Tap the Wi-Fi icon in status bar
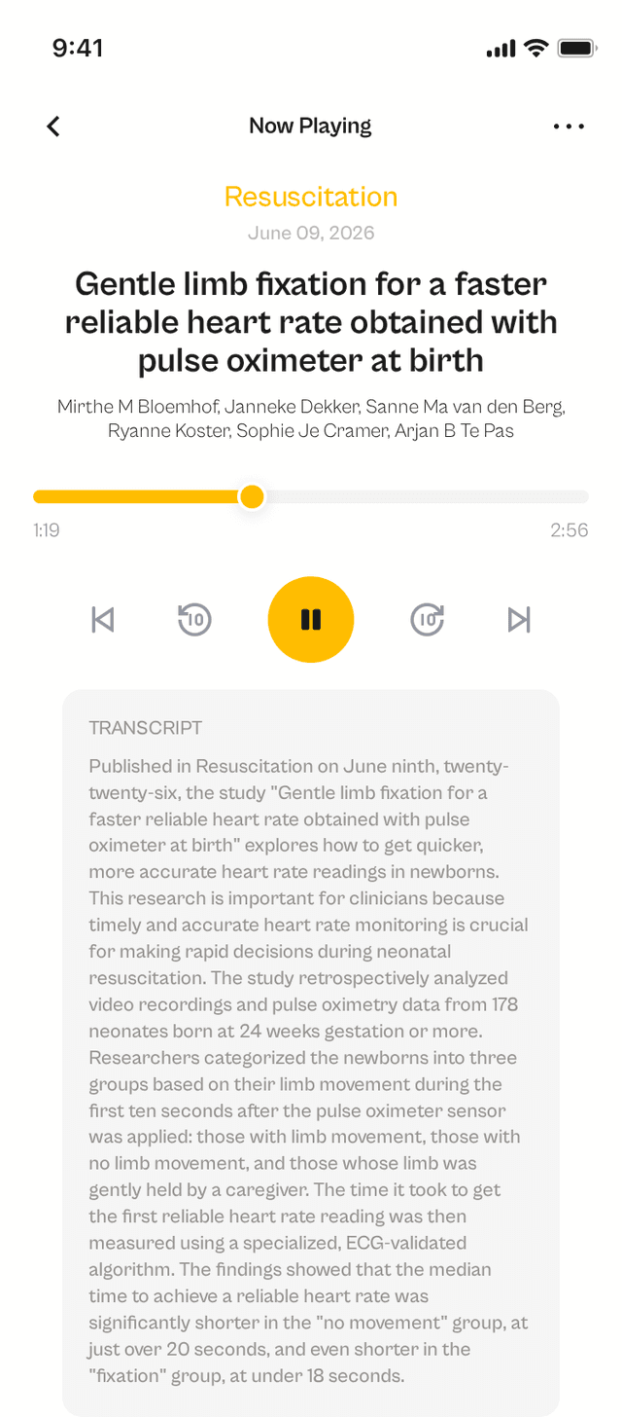This screenshot has width=622, height=1417. (536, 49)
